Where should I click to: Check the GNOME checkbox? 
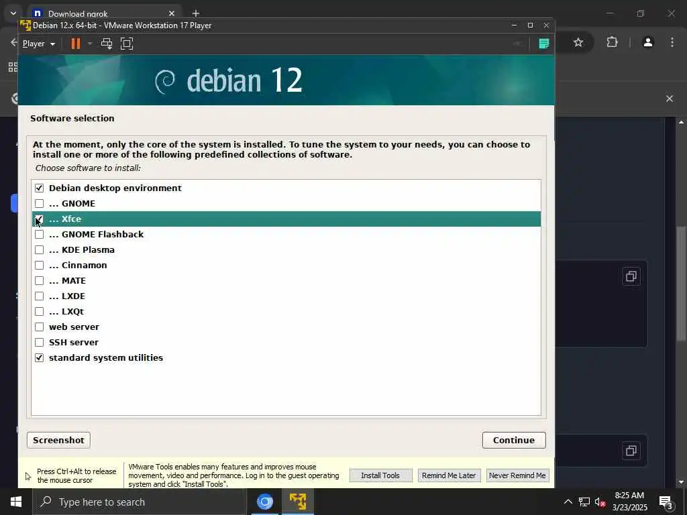point(40,203)
